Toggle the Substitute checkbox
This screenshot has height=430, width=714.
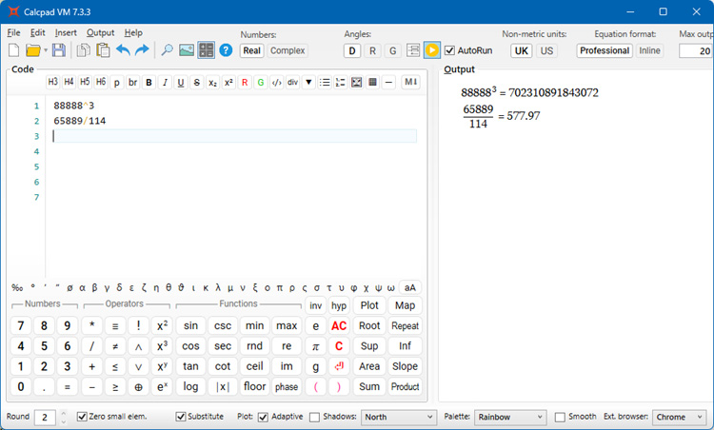[181, 417]
